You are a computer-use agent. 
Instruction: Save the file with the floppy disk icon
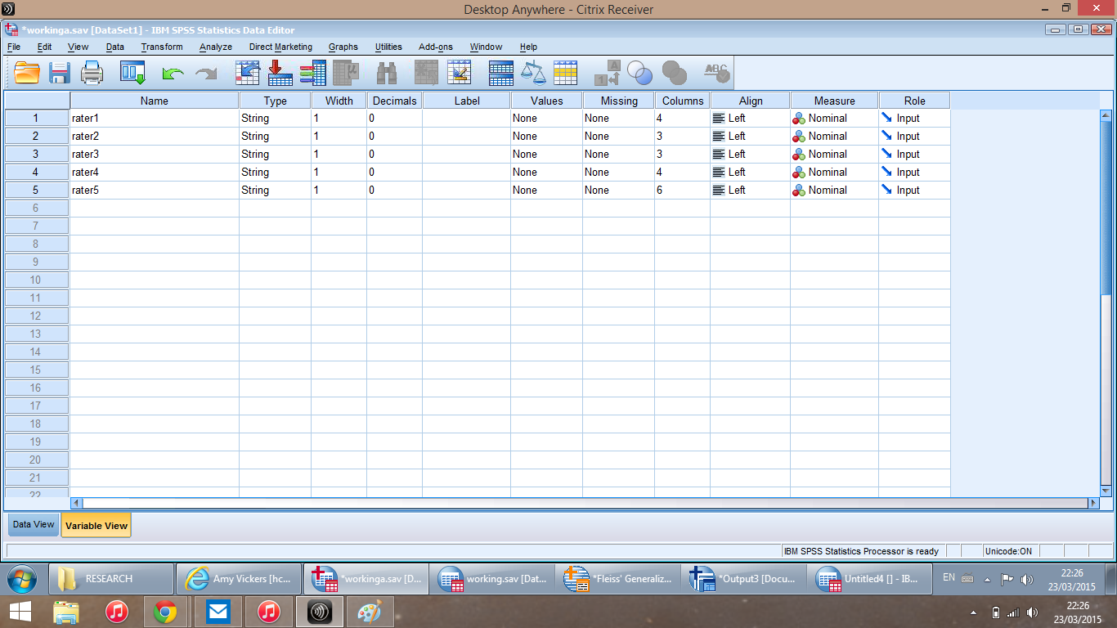(x=60, y=73)
